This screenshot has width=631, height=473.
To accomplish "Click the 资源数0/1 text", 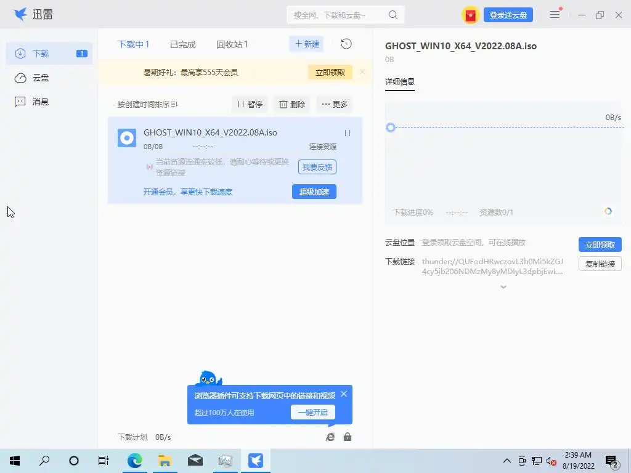I will [x=496, y=212].
